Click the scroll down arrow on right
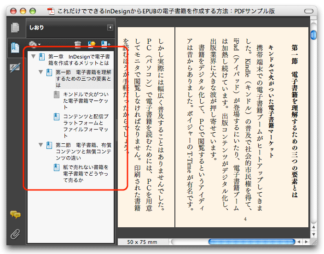Screen dimensions: 324x254 pos(313,234)
